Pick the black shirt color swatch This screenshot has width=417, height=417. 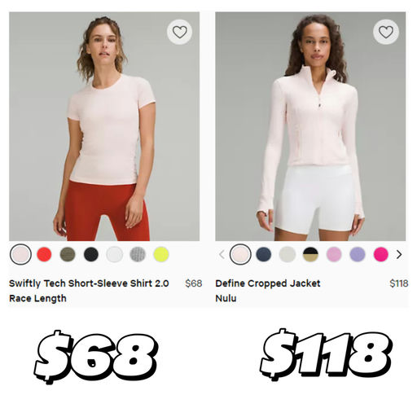point(91,254)
